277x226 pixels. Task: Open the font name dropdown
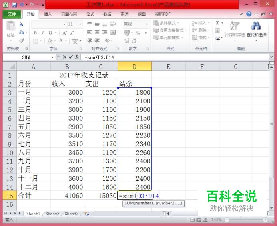pos(65,24)
